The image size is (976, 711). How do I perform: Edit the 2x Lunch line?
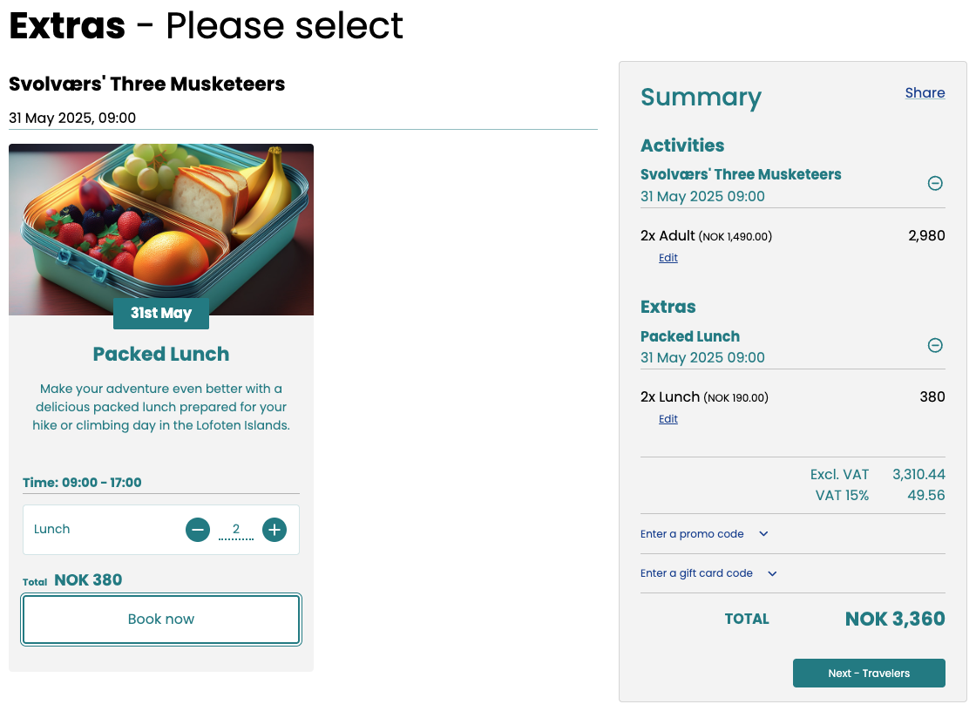(x=668, y=419)
